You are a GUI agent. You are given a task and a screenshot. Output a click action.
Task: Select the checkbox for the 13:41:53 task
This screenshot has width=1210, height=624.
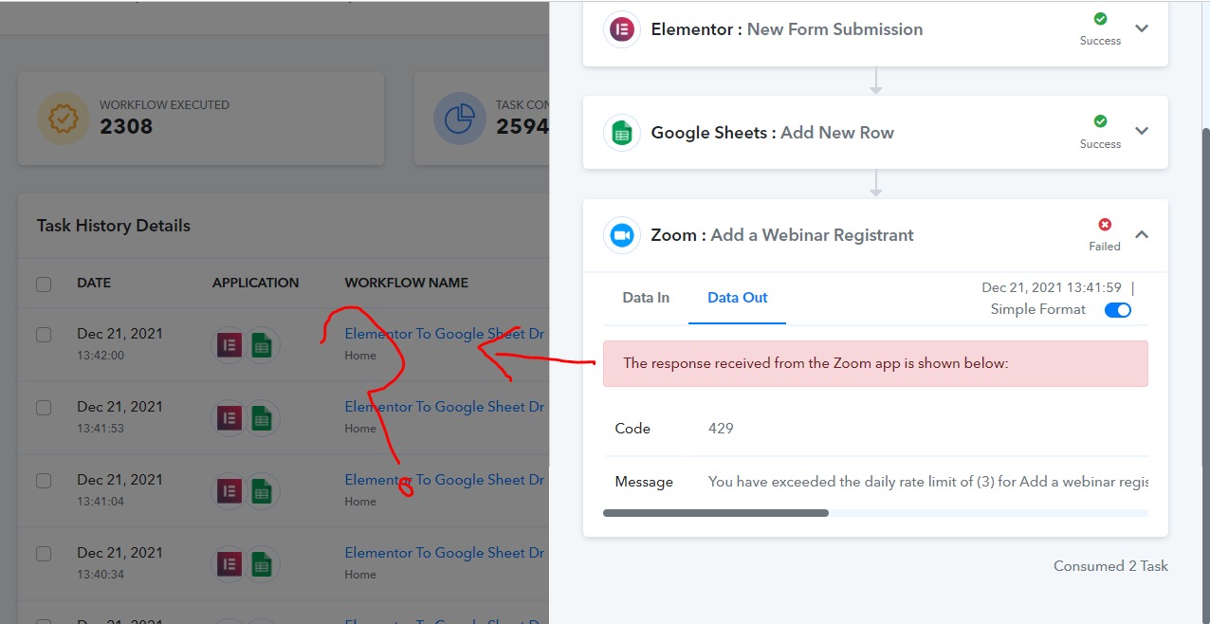point(44,408)
